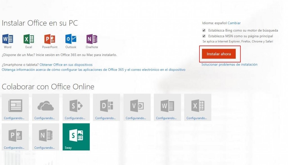Open the gray PowerPoint Online tile

[15, 137]
